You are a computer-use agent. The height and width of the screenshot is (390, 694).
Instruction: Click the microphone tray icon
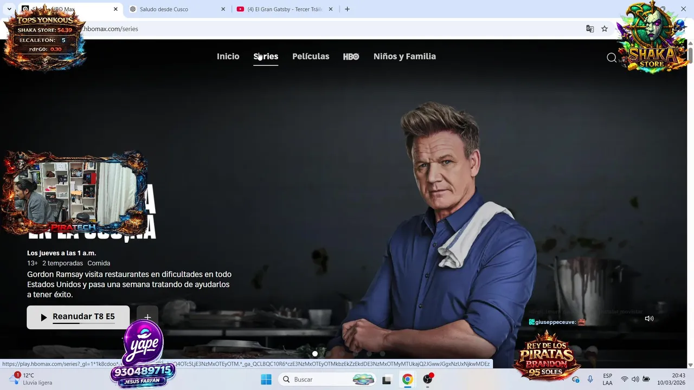point(590,379)
